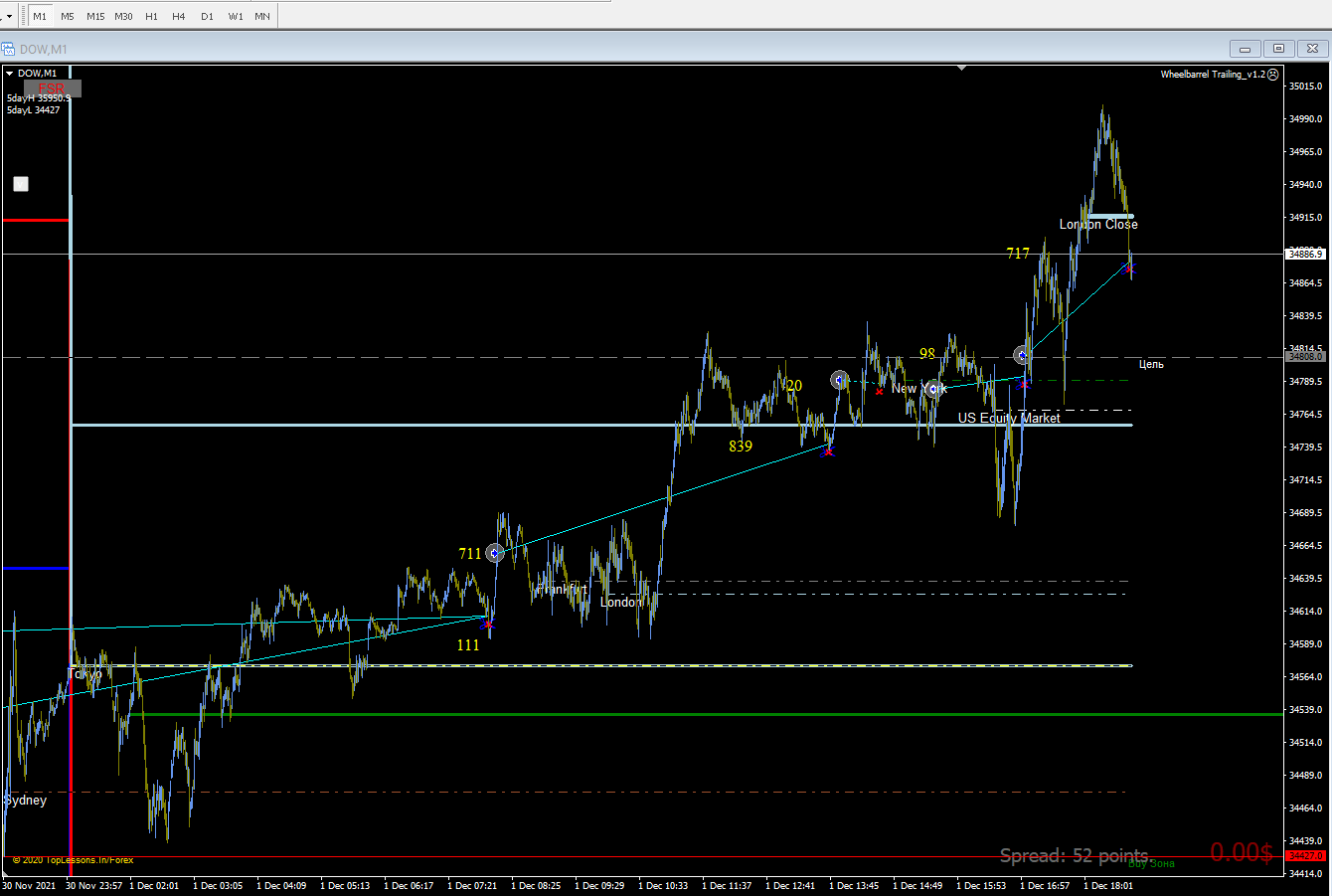The width and height of the screenshot is (1332, 896).
Task: Select the M30 timeframe button
Action: [x=123, y=16]
